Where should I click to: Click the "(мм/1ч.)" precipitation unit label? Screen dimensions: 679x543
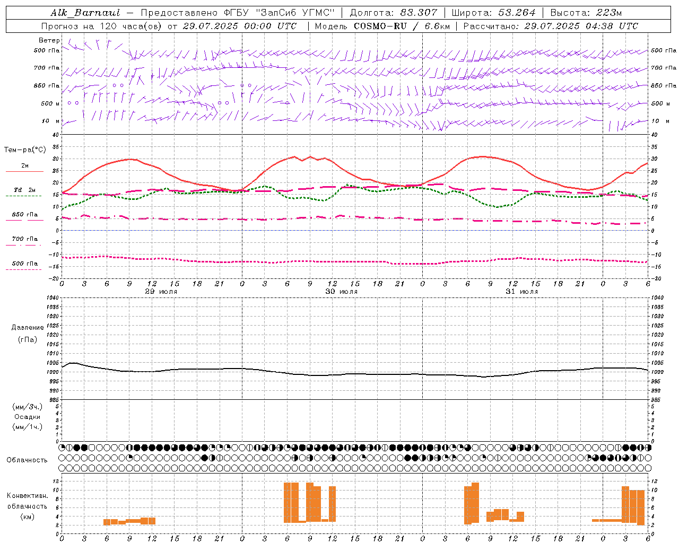click(x=28, y=427)
